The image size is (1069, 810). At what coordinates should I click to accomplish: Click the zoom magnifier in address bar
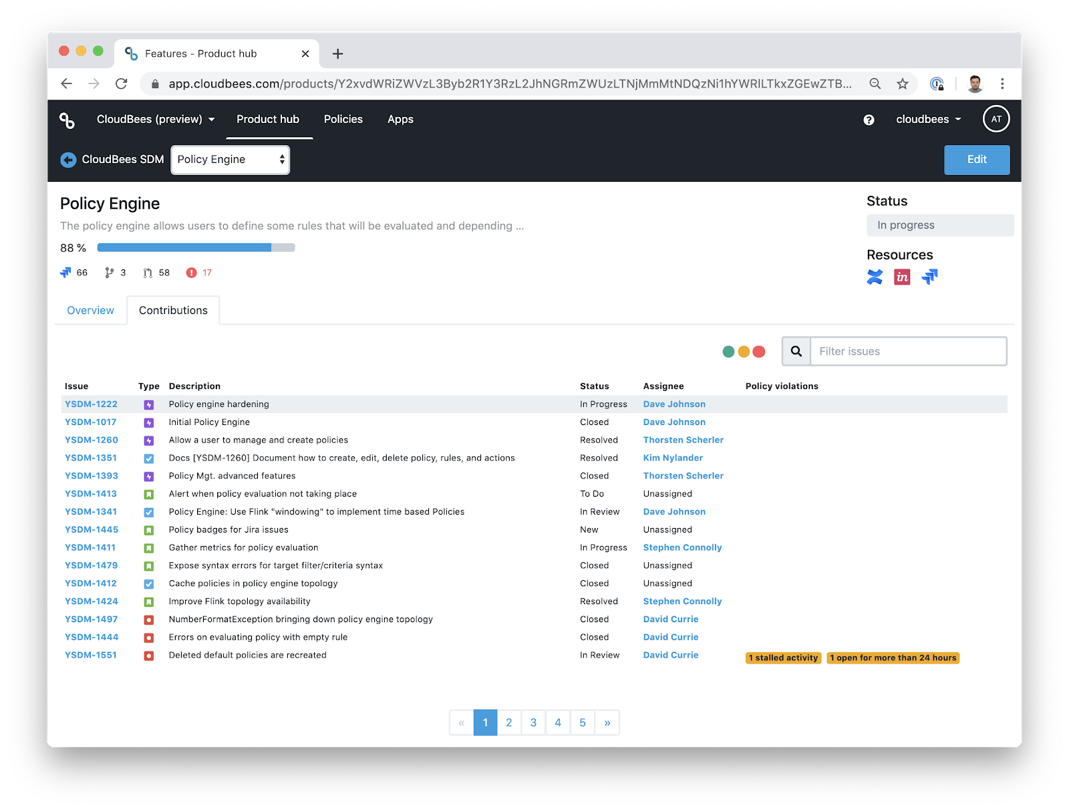[875, 84]
